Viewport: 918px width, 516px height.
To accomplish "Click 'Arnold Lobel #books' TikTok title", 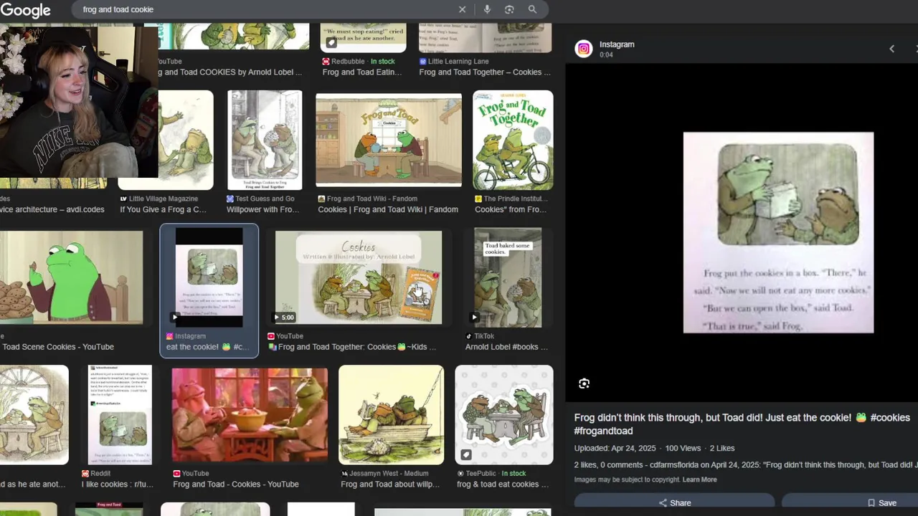I will tap(506, 347).
